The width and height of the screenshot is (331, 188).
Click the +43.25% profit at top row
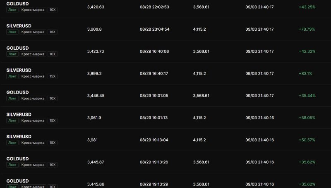(307, 7)
